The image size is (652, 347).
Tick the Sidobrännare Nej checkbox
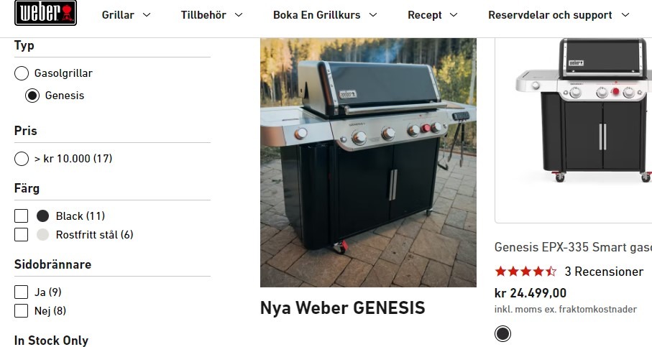coord(22,311)
